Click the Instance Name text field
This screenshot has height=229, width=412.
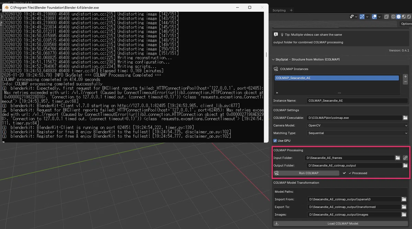pyautogui.click(x=357, y=101)
